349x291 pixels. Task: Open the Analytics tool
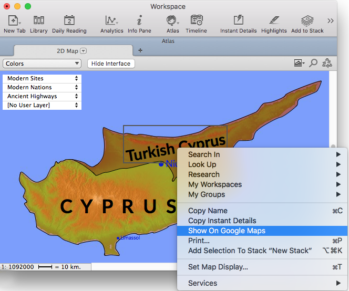[x=111, y=21]
